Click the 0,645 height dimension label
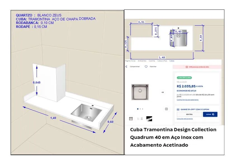Screen dimensions: 235x166 37,83
